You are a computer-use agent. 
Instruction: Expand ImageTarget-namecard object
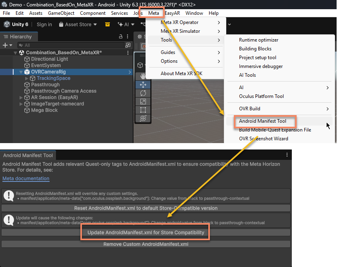(21, 104)
